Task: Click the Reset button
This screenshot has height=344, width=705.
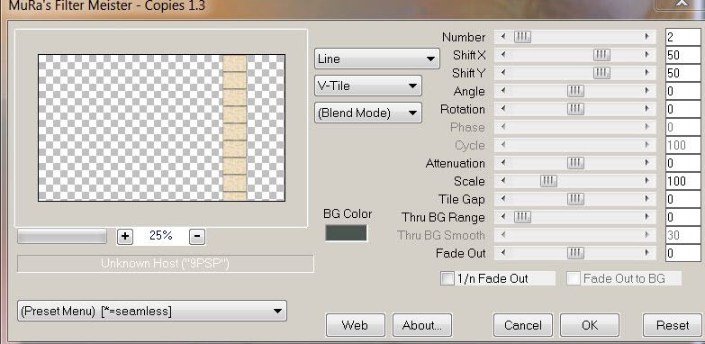Action: pos(673,325)
